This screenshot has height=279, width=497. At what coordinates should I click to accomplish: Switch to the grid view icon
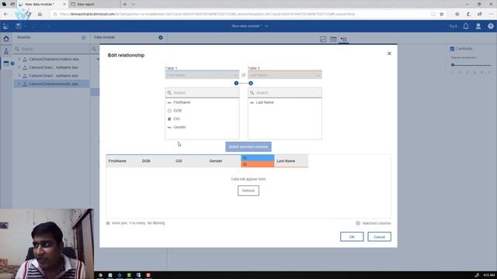click(x=333, y=40)
